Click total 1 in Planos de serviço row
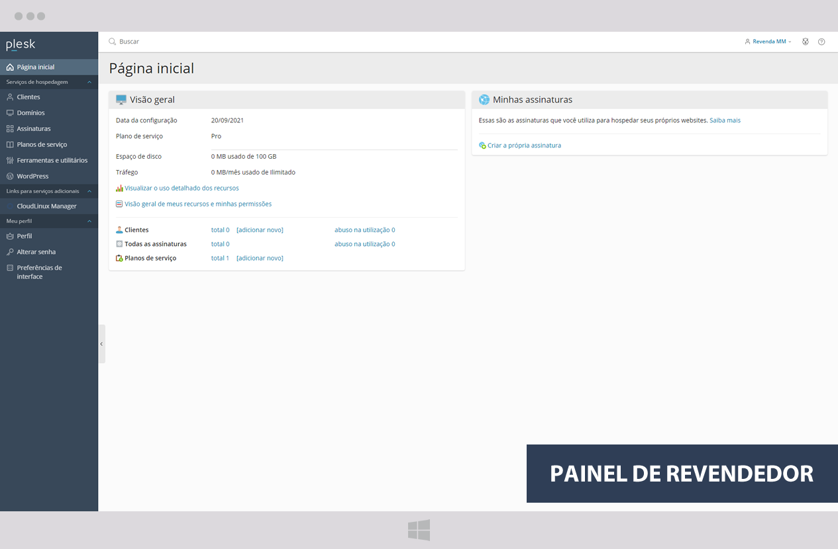838x549 pixels. [221, 258]
